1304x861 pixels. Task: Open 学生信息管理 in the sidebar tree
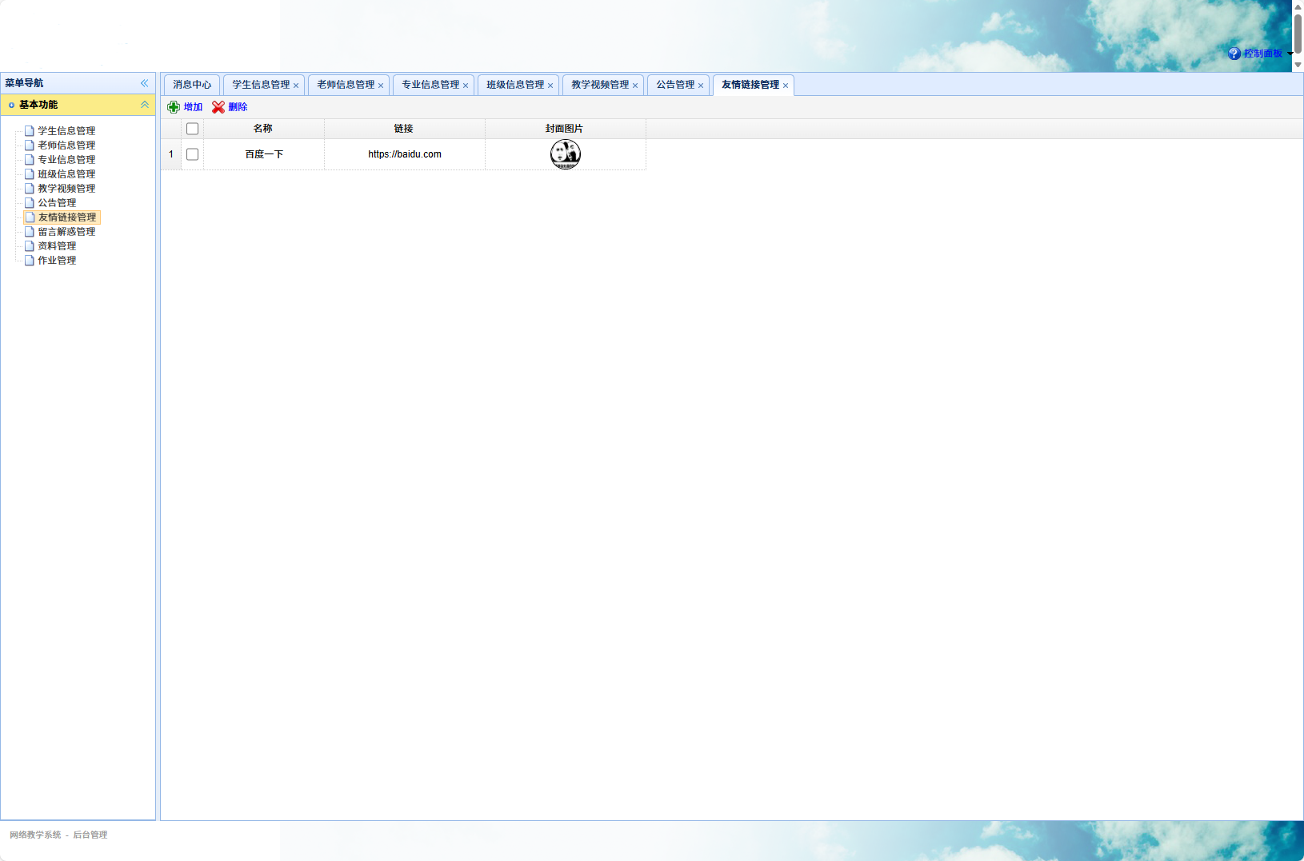coord(66,131)
